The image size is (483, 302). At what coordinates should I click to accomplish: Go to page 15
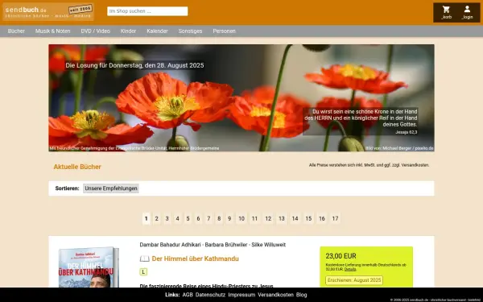tap(308, 218)
